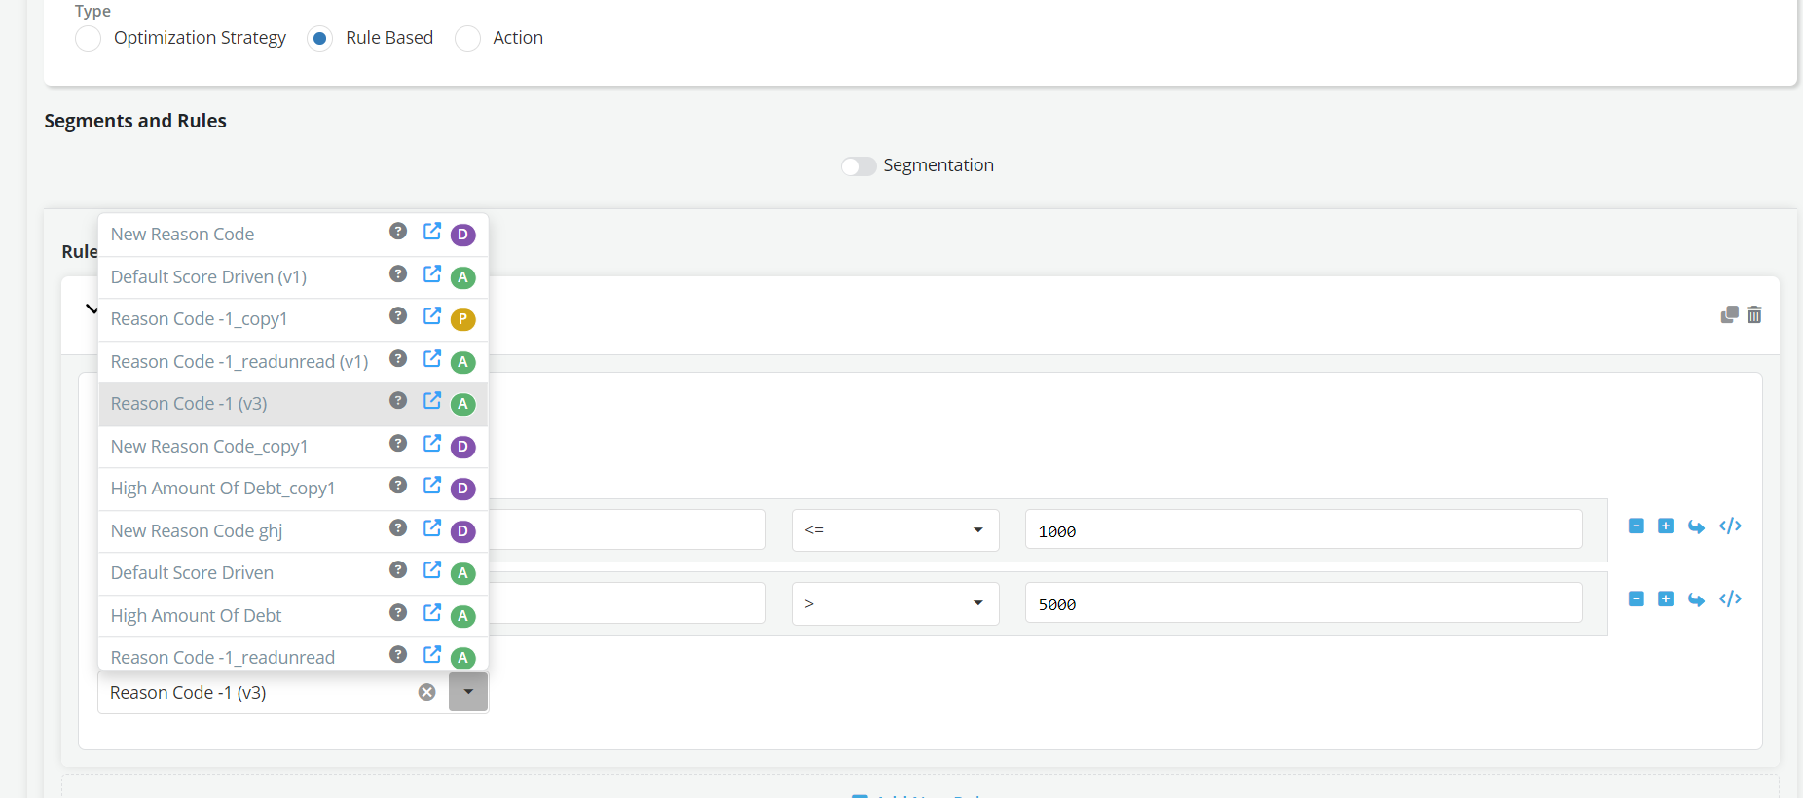Image resolution: width=1803 pixels, height=798 pixels.
Task: Add a condition after the 5000 row
Action: pyautogui.click(x=1665, y=599)
